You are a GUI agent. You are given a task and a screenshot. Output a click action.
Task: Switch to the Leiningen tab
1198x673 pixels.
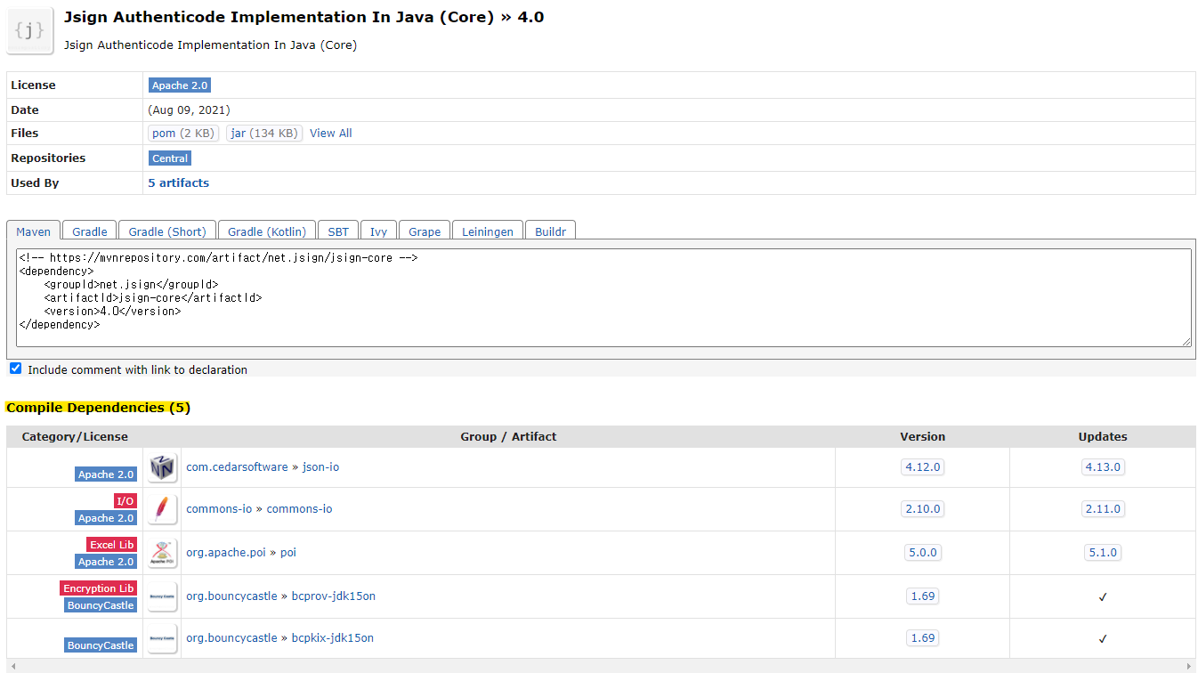pos(488,231)
